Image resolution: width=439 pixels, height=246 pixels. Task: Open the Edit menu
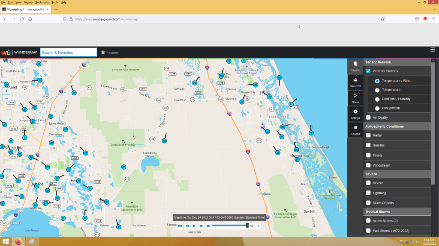click(x=10, y=2)
